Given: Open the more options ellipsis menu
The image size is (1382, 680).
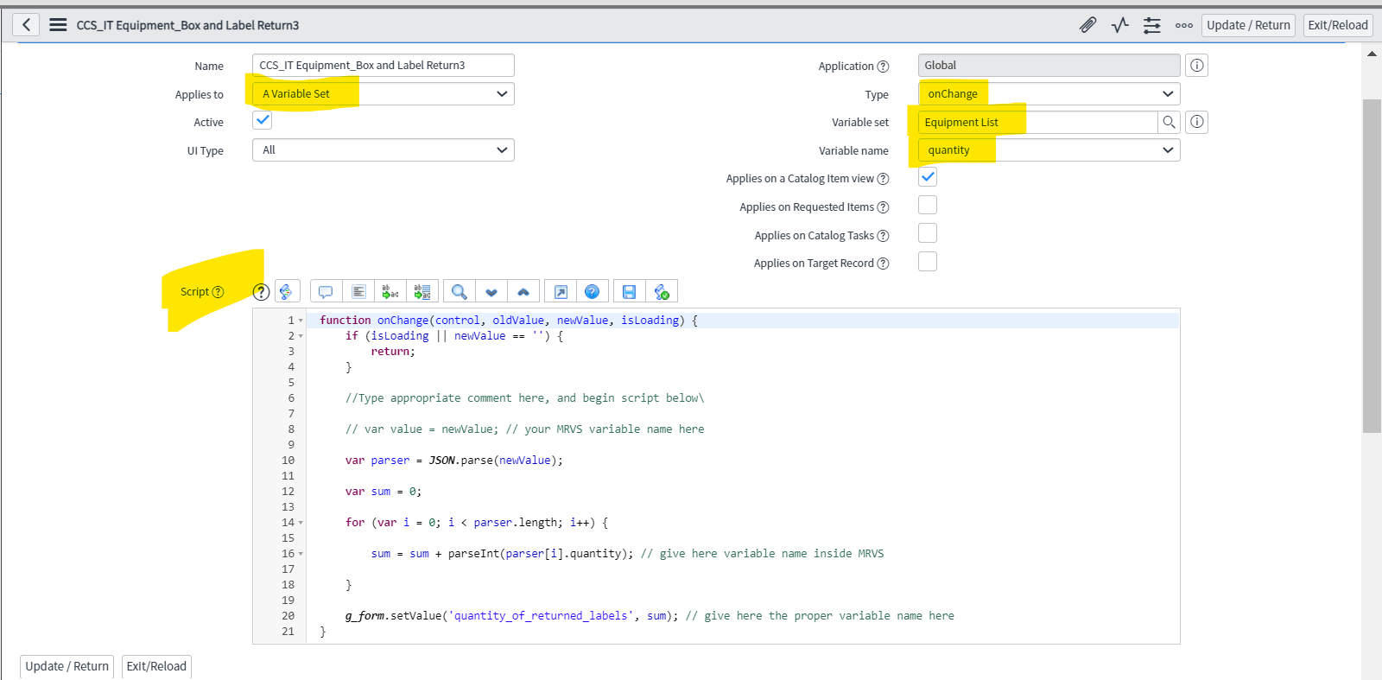Looking at the screenshot, I should pyautogui.click(x=1184, y=25).
